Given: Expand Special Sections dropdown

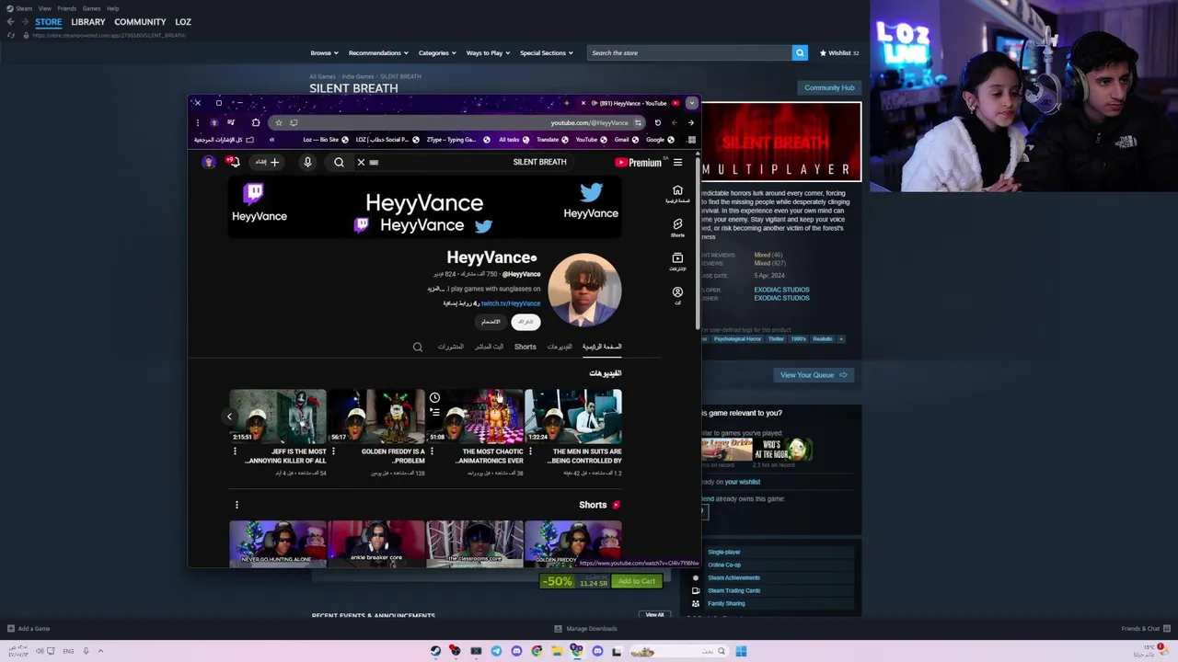Looking at the screenshot, I should click(x=546, y=52).
